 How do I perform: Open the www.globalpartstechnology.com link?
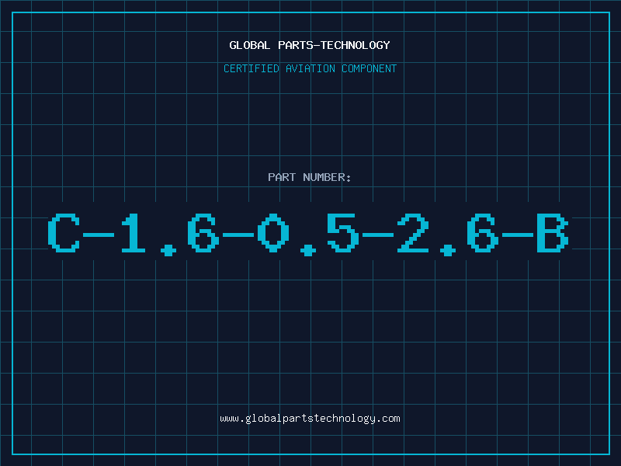pos(310,419)
